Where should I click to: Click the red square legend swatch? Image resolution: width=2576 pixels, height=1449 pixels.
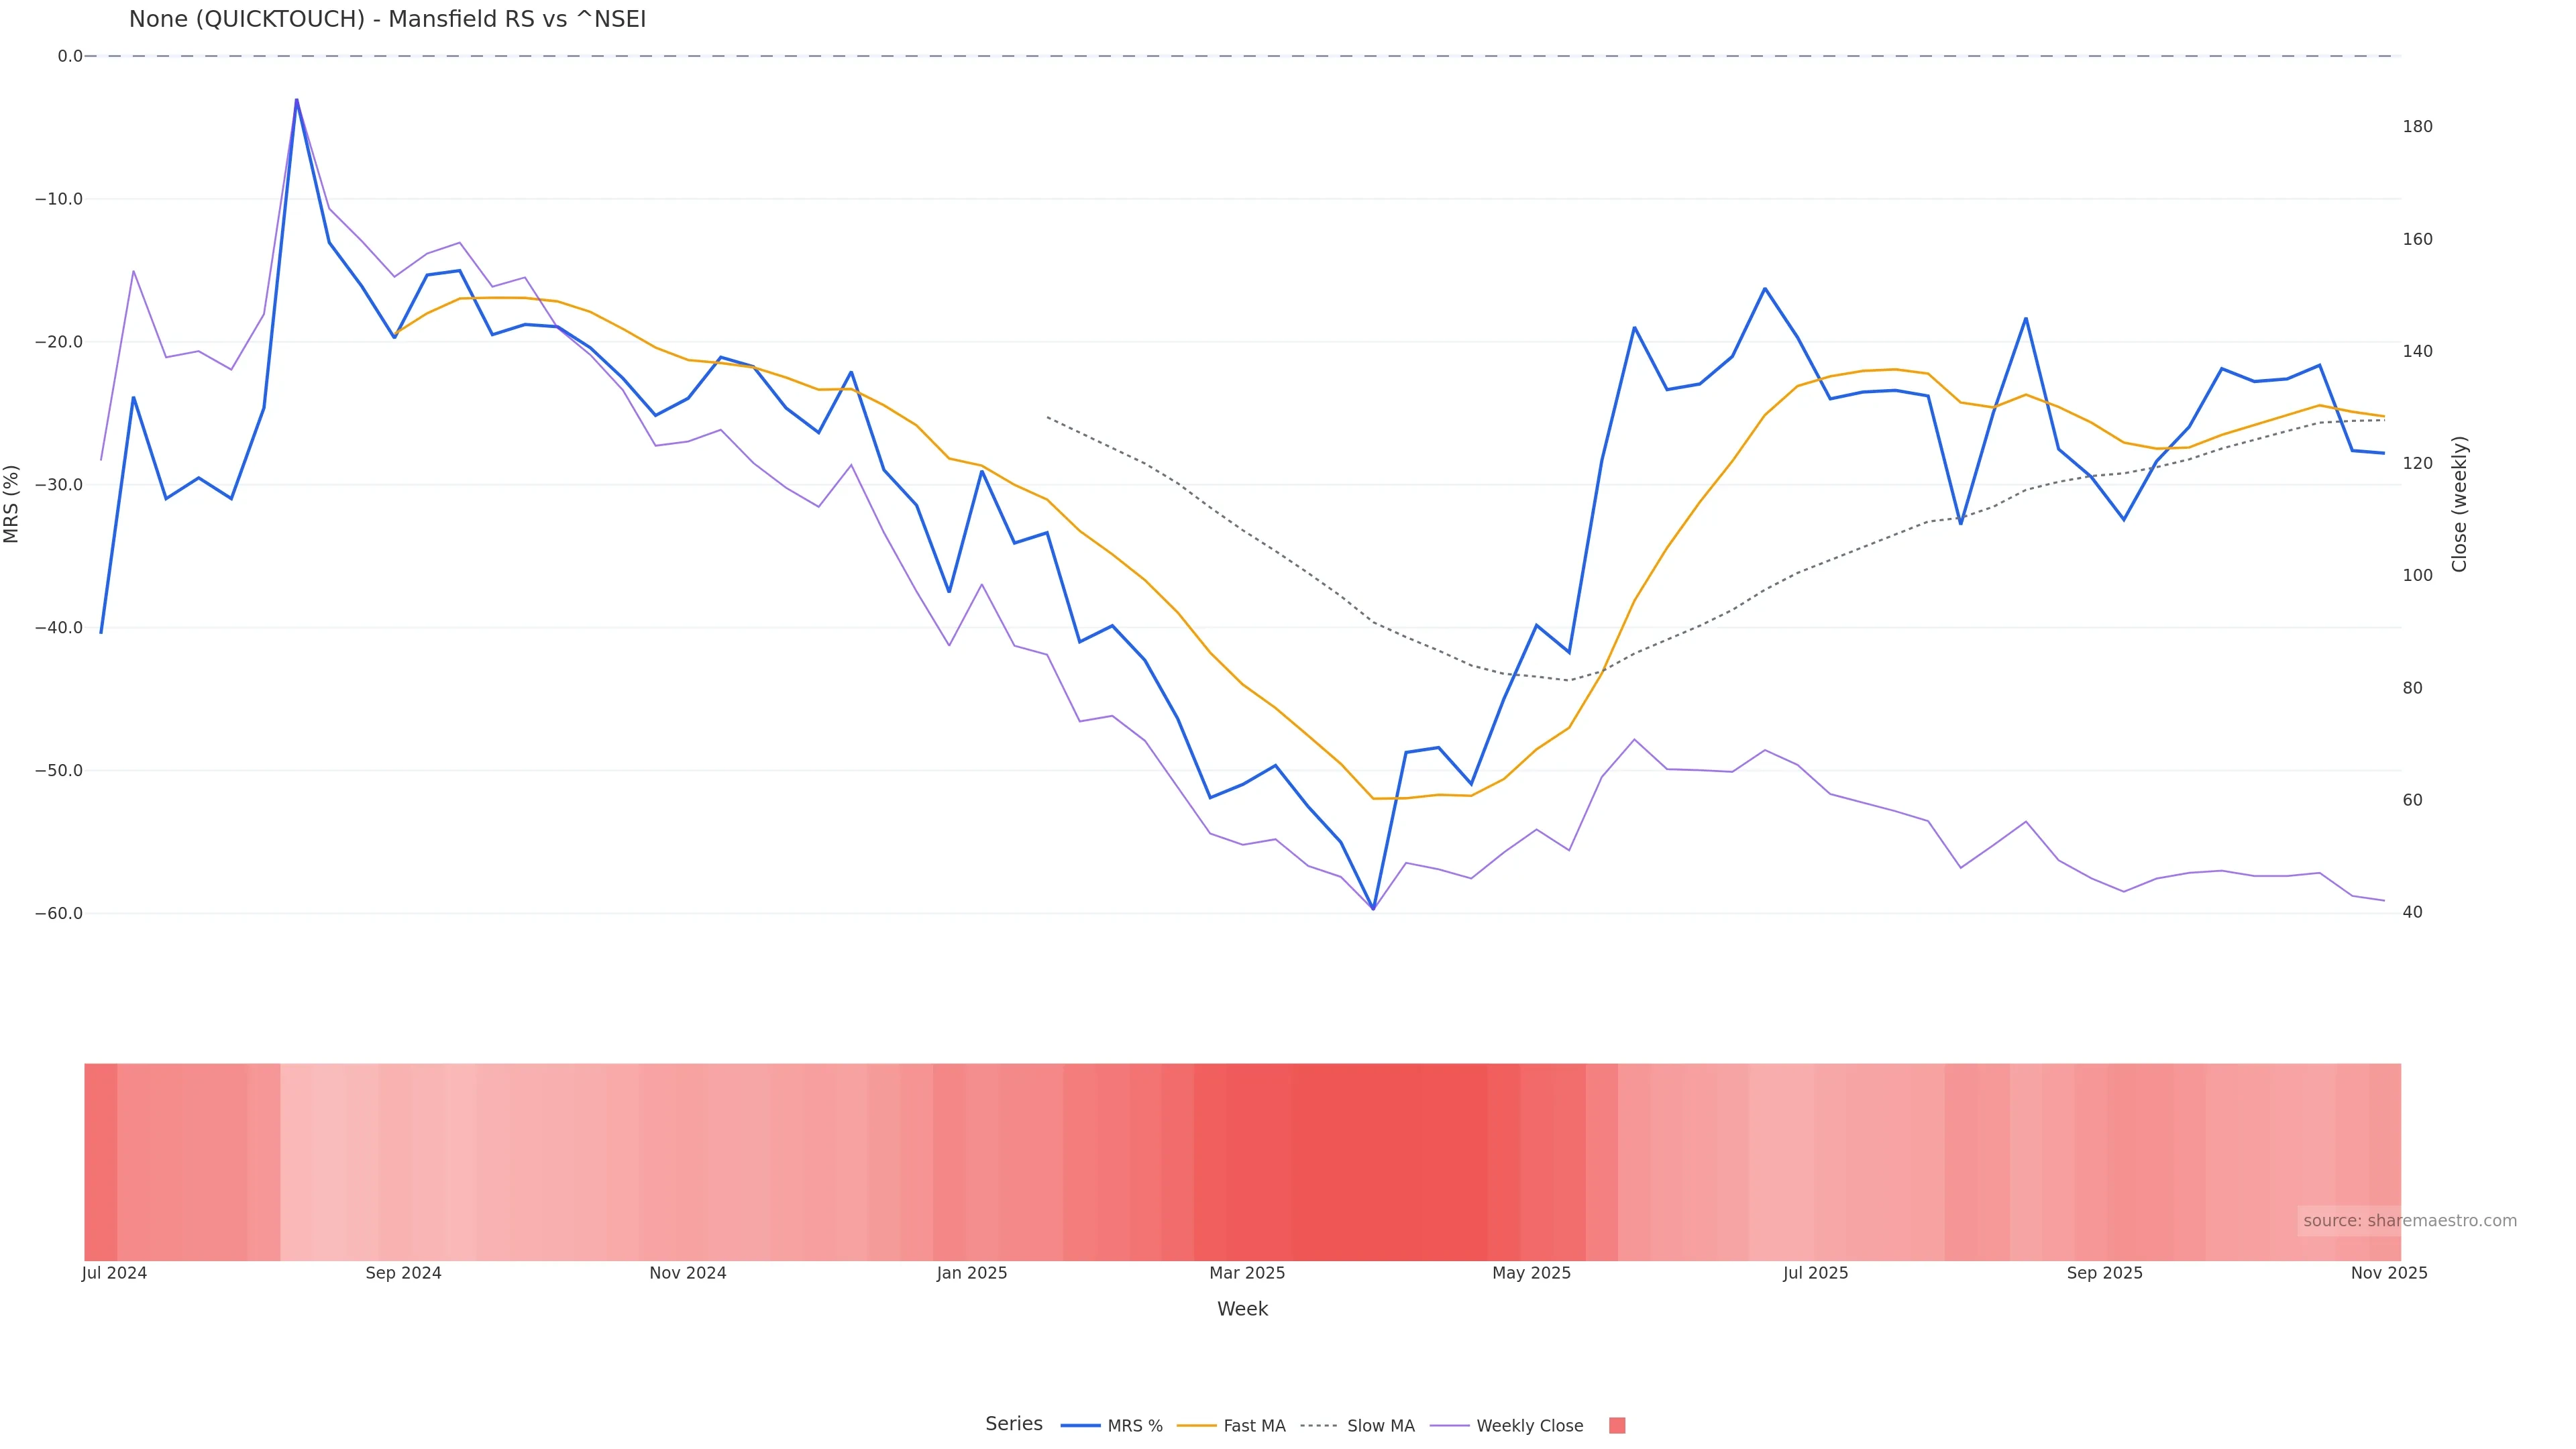coord(1617,1426)
